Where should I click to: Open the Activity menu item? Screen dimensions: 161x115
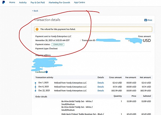point(23,2)
